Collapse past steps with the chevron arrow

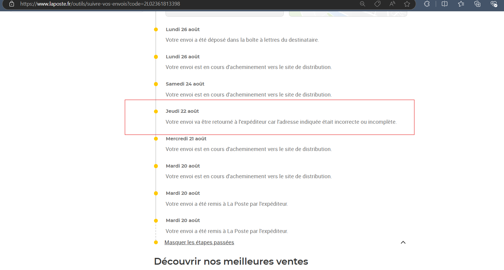pos(403,242)
